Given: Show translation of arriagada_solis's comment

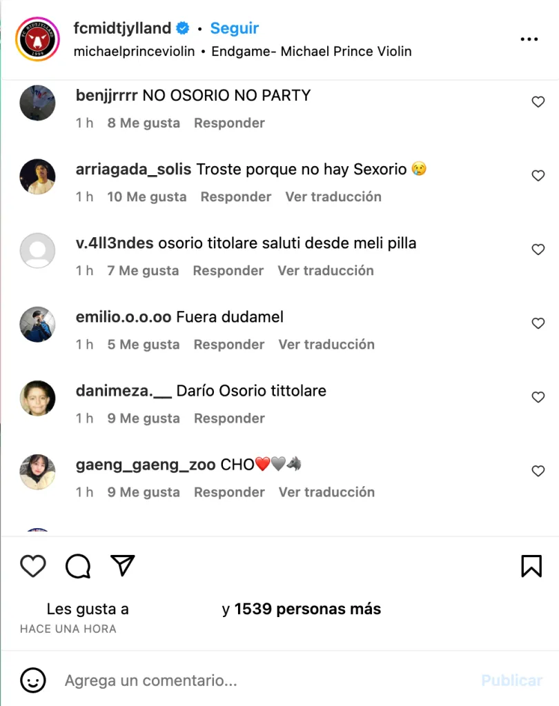Looking at the screenshot, I should [333, 196].
